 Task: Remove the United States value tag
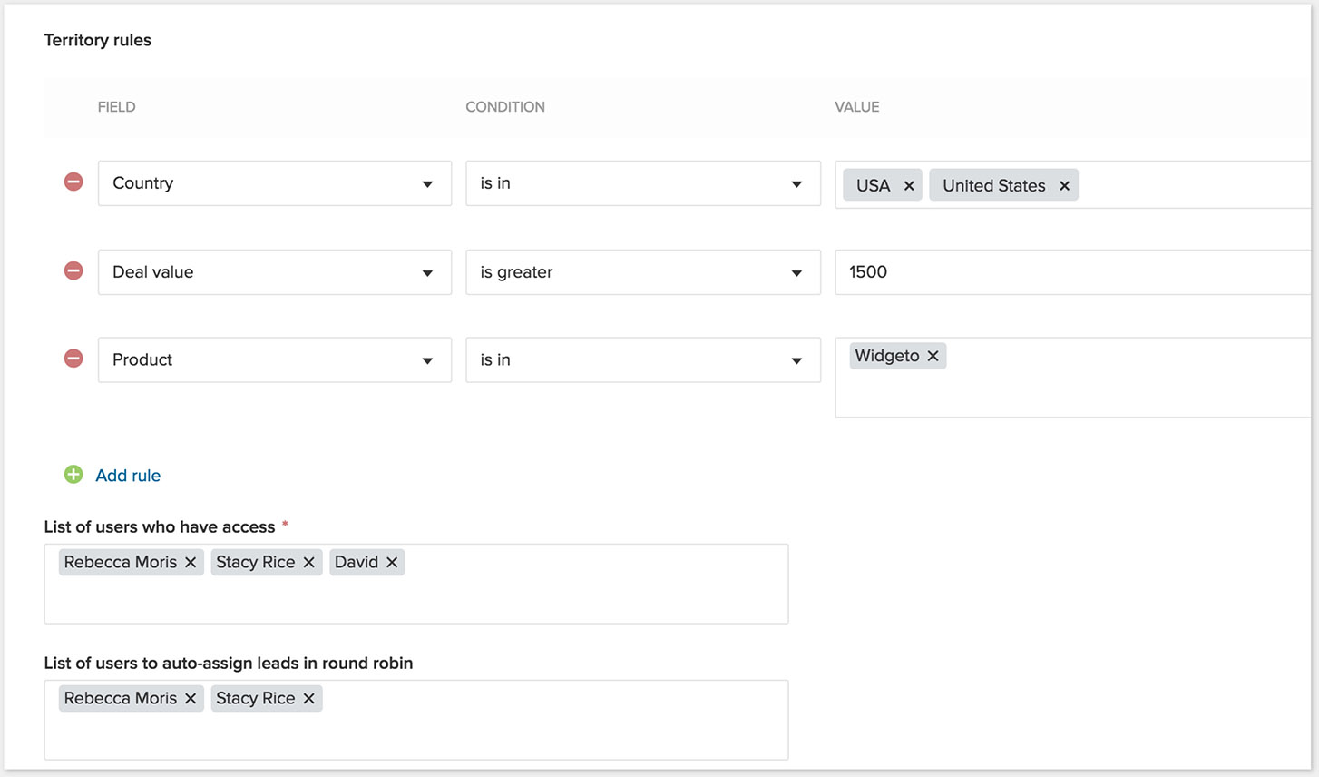point(1064,186)
